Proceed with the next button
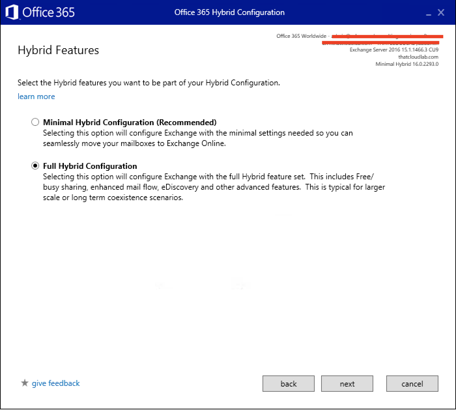456x410 pixels. (x=347, y=384)
